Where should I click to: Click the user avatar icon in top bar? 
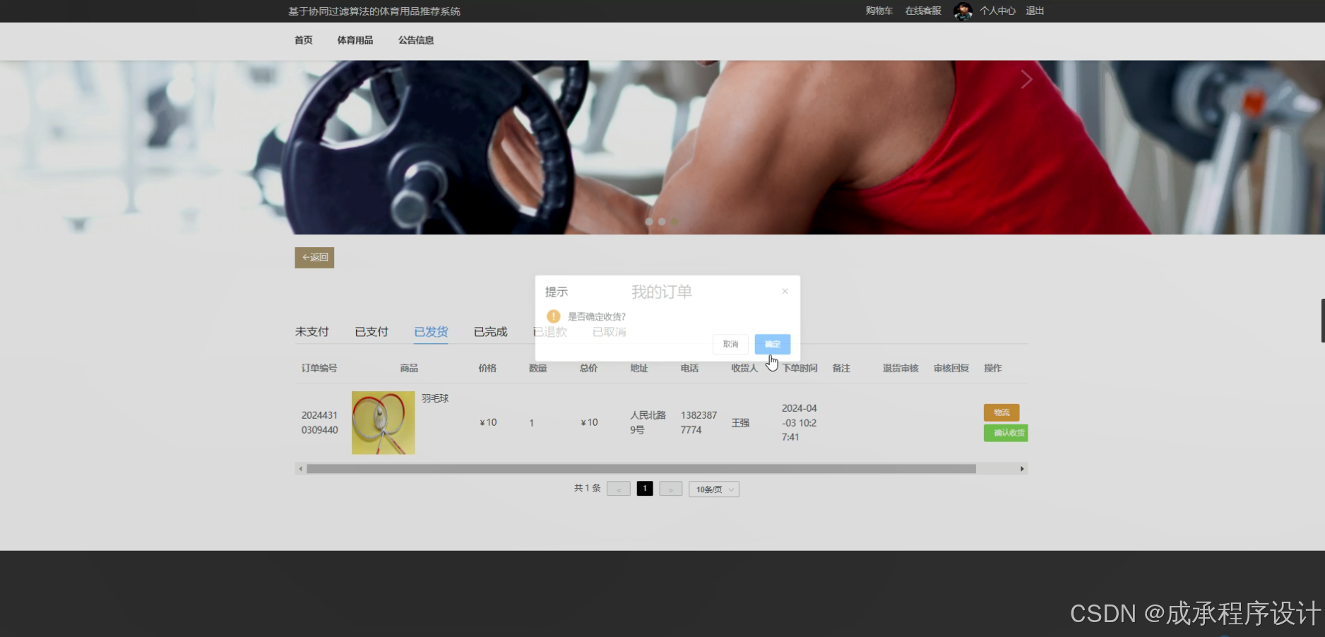click(963, 11)
